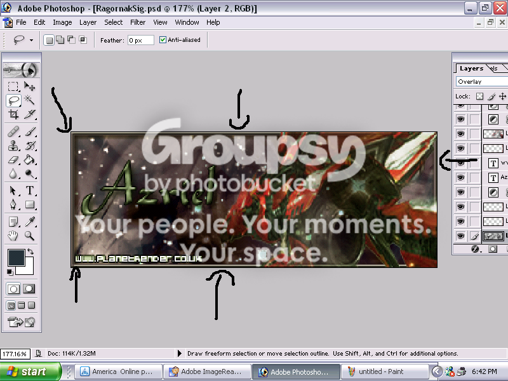Select the Crop tool

pyautogui.click(x=13, y=114)
